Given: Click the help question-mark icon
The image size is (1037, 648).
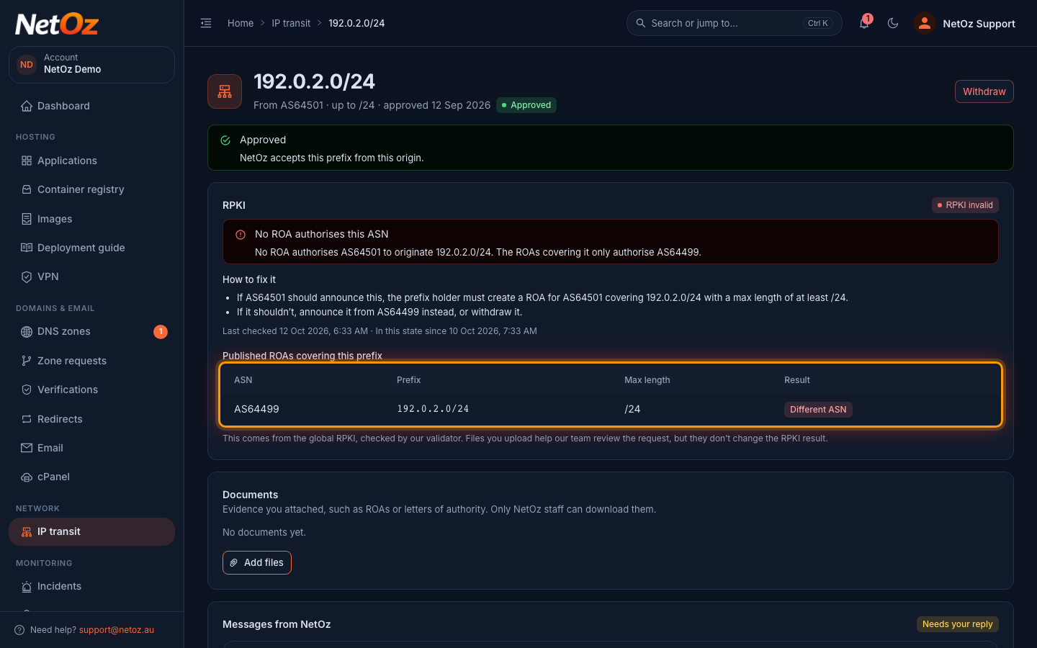Looking at the screenshot, I should click(x=19, y=630).
